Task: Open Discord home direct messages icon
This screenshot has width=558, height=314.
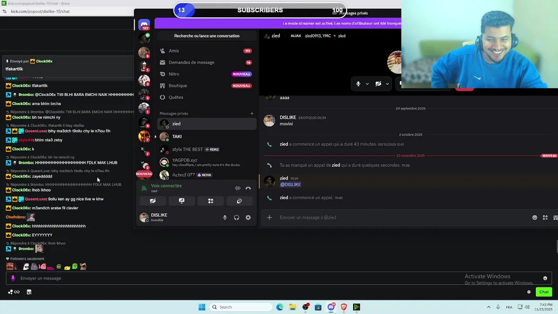Action: [x=144, y=25]
